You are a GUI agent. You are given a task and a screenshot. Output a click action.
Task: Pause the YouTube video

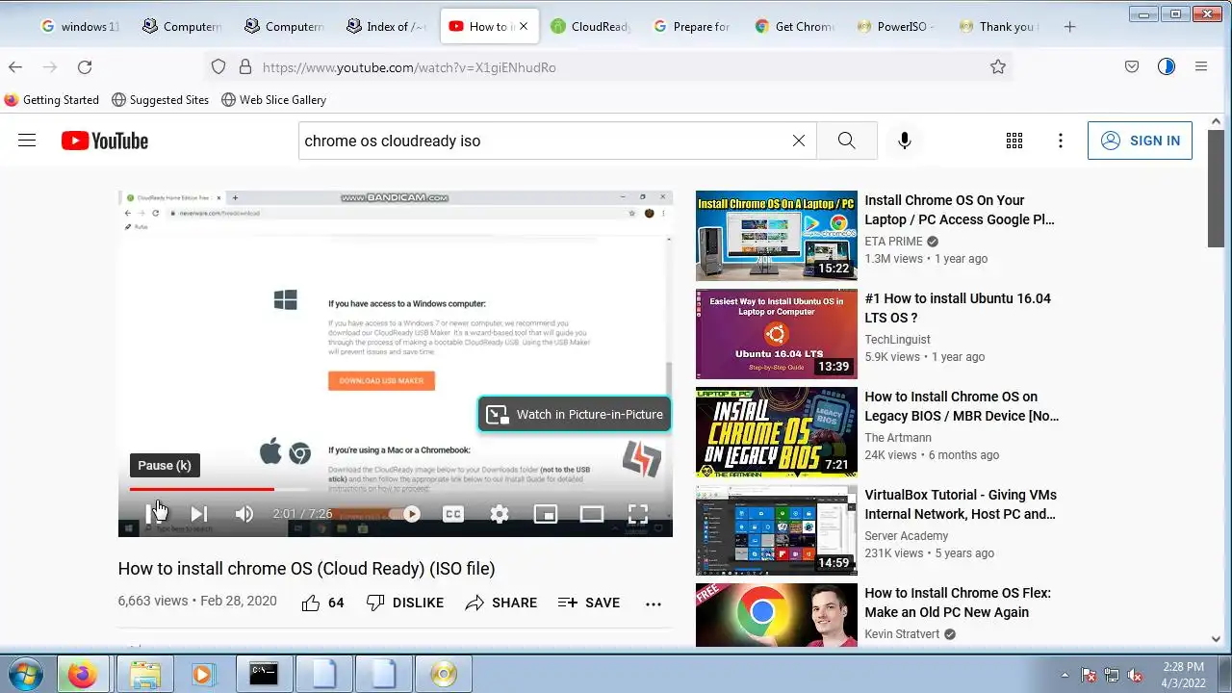[153, 514]
